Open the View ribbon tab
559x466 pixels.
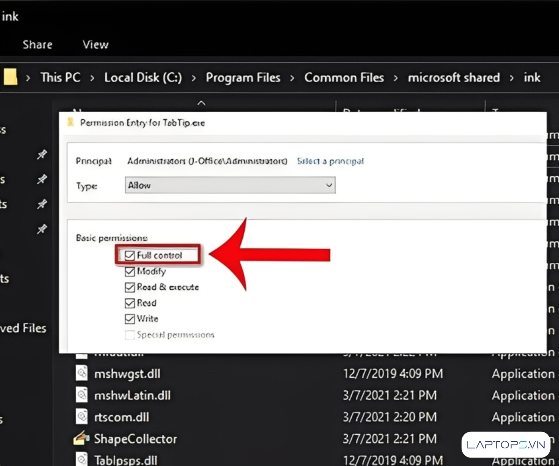click(x=95, y=45)
